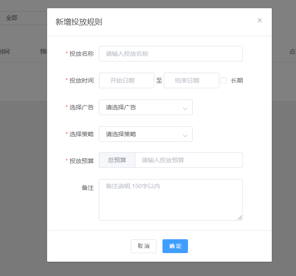This screenshot has height=276, width=296.
Task: Open the 结束日期 date picker
Action: point(191,80)
